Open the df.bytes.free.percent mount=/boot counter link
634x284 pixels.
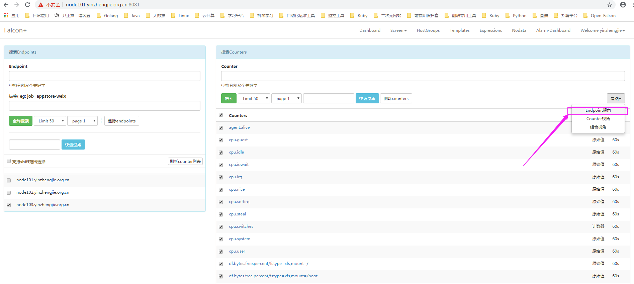pyautogui.click(x=273, y=276)
